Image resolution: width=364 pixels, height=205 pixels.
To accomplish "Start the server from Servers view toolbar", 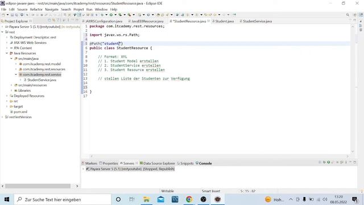I will tap(329, 162).
